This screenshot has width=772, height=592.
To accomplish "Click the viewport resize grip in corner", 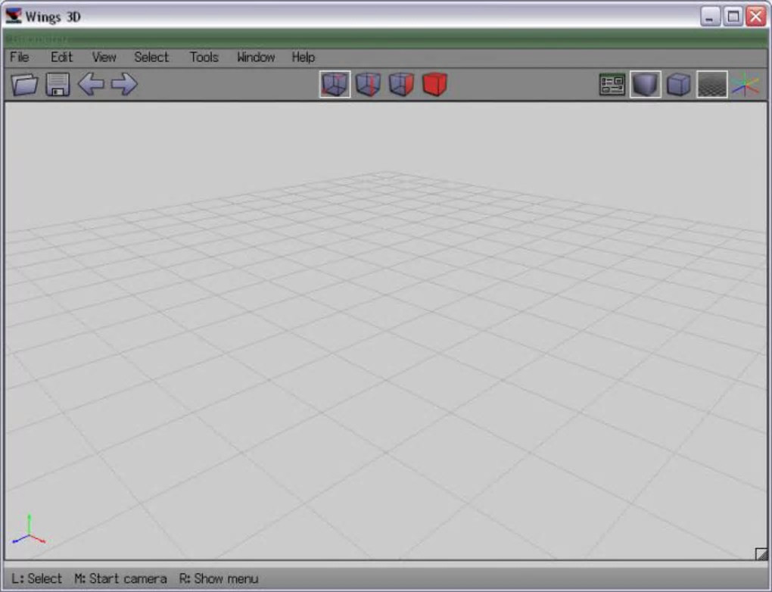I will coord(761,554).
